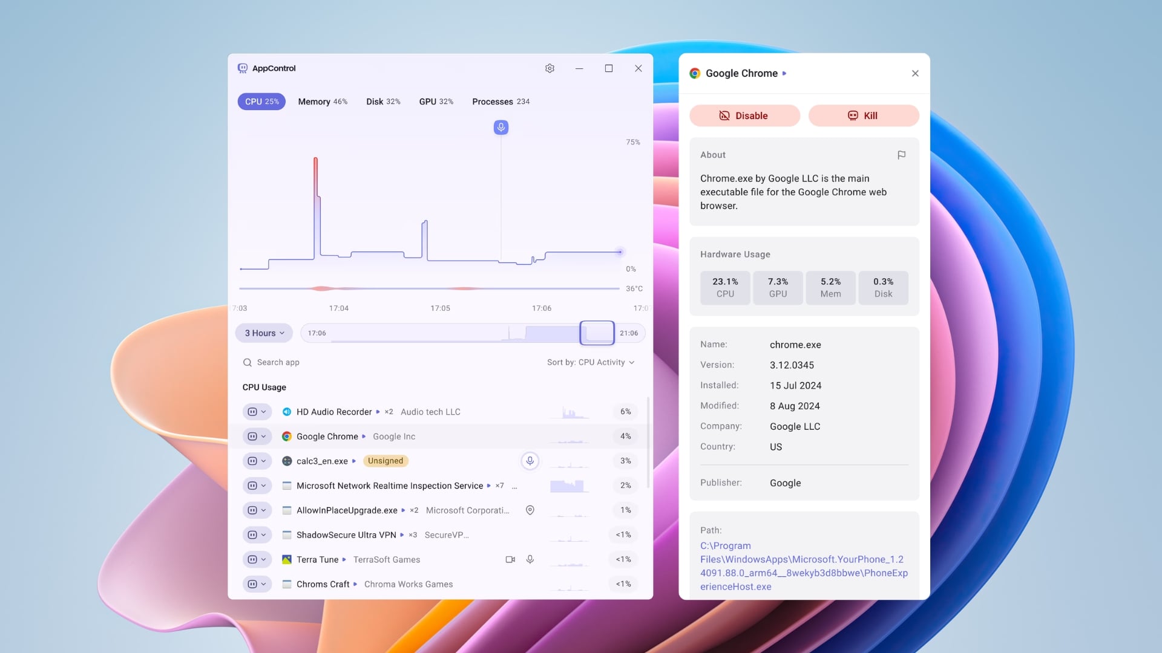Click arrow next to Google Chrome panel title
Viewport: 1162px width, 653px height.
pos(784,73)
